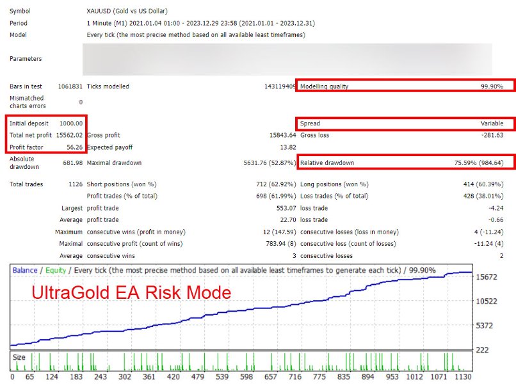Image resolution: width=516 pixels, height=384 pixels.
Task: Click the Spread value Variable
Action: coord(492,124)
